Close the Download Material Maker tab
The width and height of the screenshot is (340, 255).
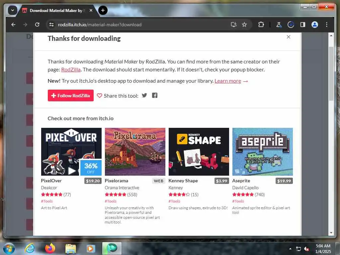pos(91,10)
